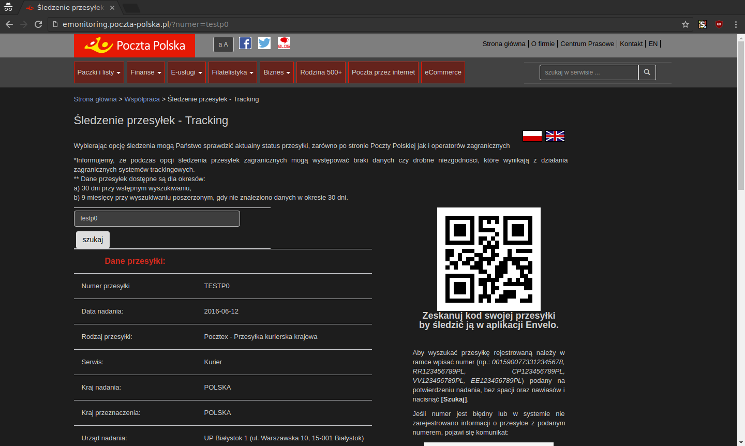Click the aA font size icon
This screenshot has height=446, width=745.
tap(224, 44)
